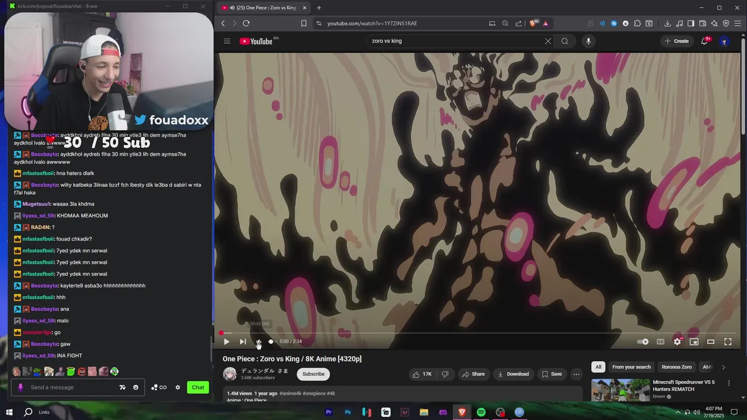Select the From your search chip
747x420 pixels.
(x=631, y=367)
